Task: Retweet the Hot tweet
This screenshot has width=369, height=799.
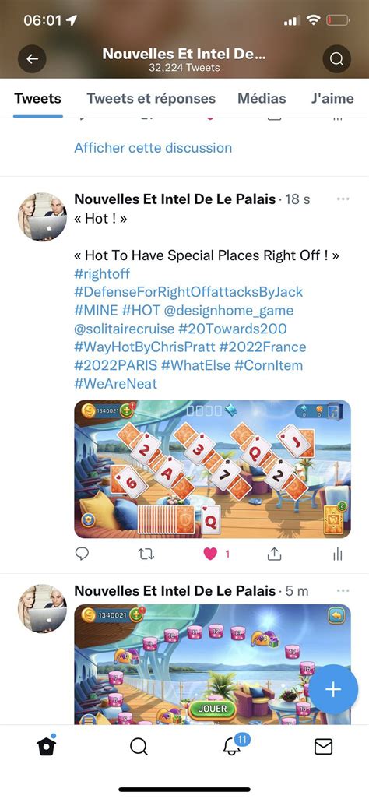Action: coord(146,554)
